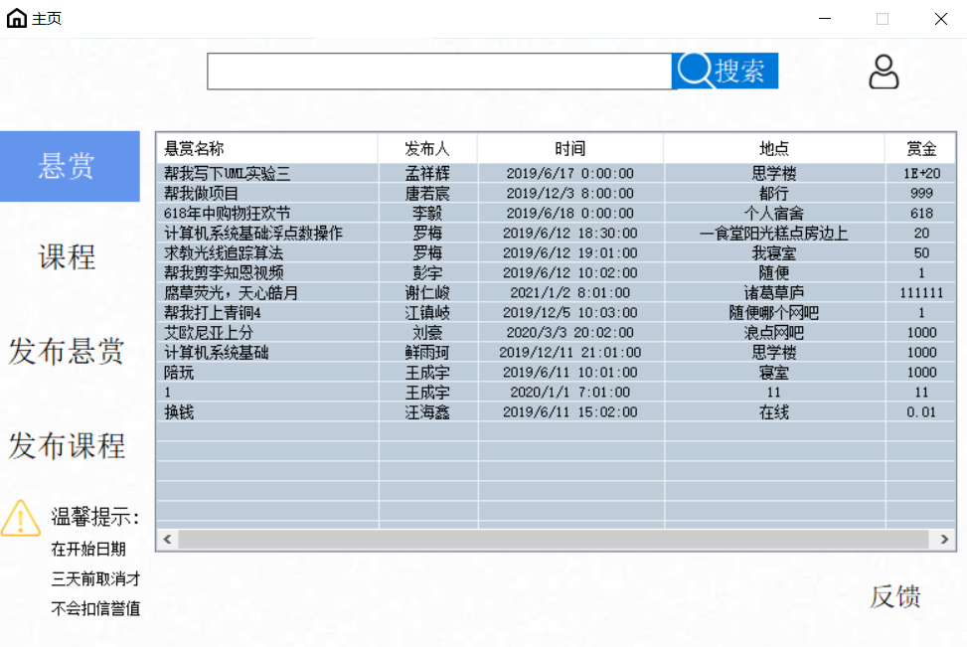
Task: Click the scrollbar left arrow
Action: pyautogui.click(x=168, y=539)
